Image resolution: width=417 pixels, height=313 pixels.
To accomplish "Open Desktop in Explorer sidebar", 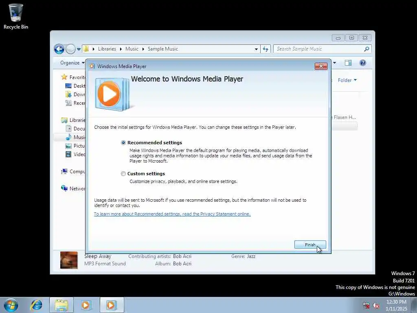I will 75,86.
